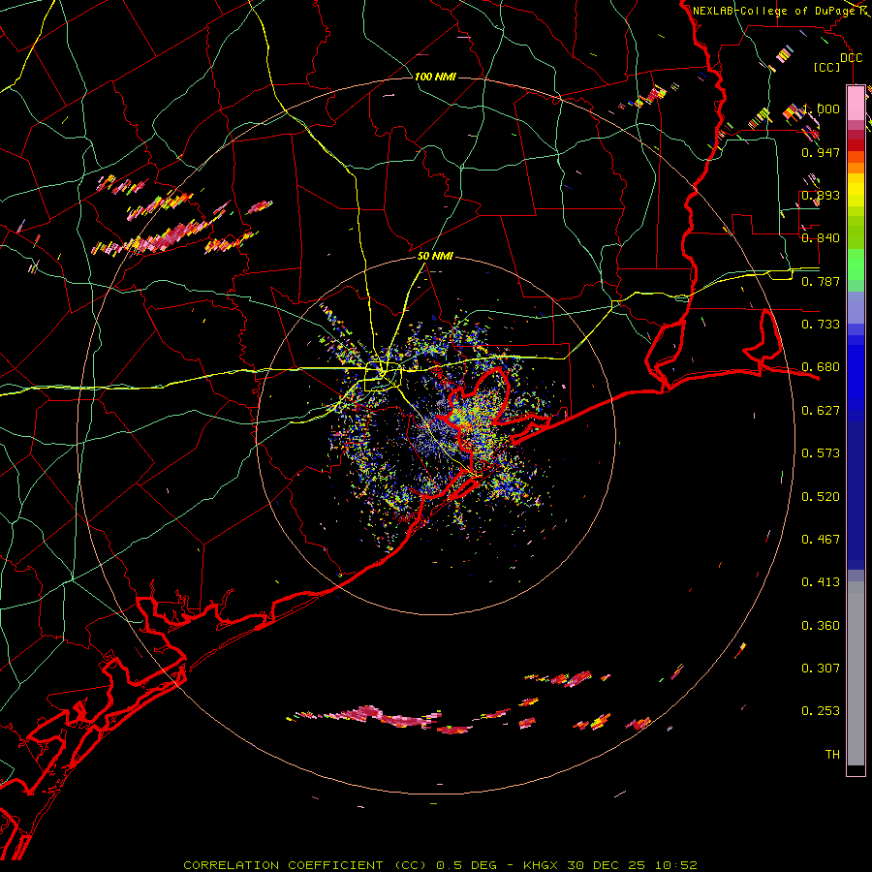Pick the lavender segment near 0.733
Image resolution: width=872 pixels, height=872 pixels.
pos(856,307)
